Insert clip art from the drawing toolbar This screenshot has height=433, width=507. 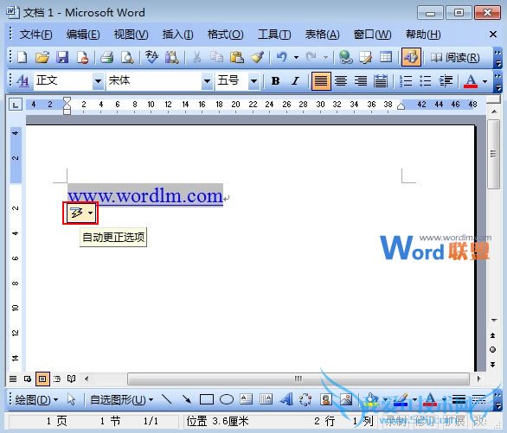326,400
